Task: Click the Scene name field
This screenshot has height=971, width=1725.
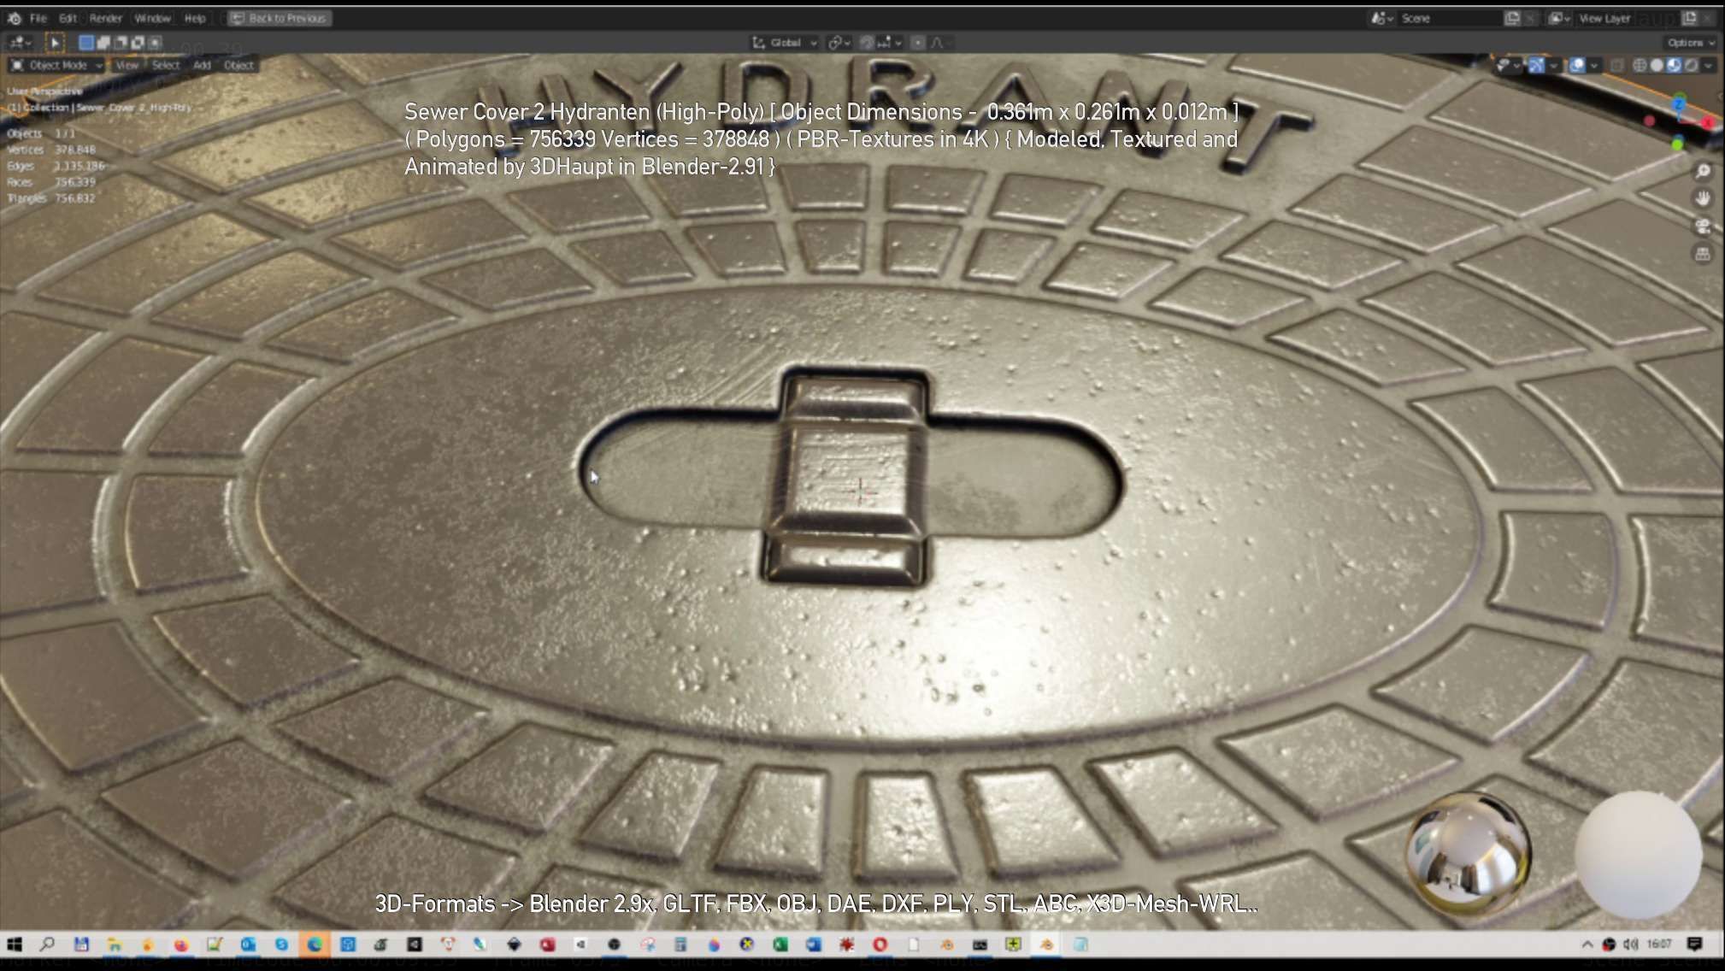Action: point(1449,18)
